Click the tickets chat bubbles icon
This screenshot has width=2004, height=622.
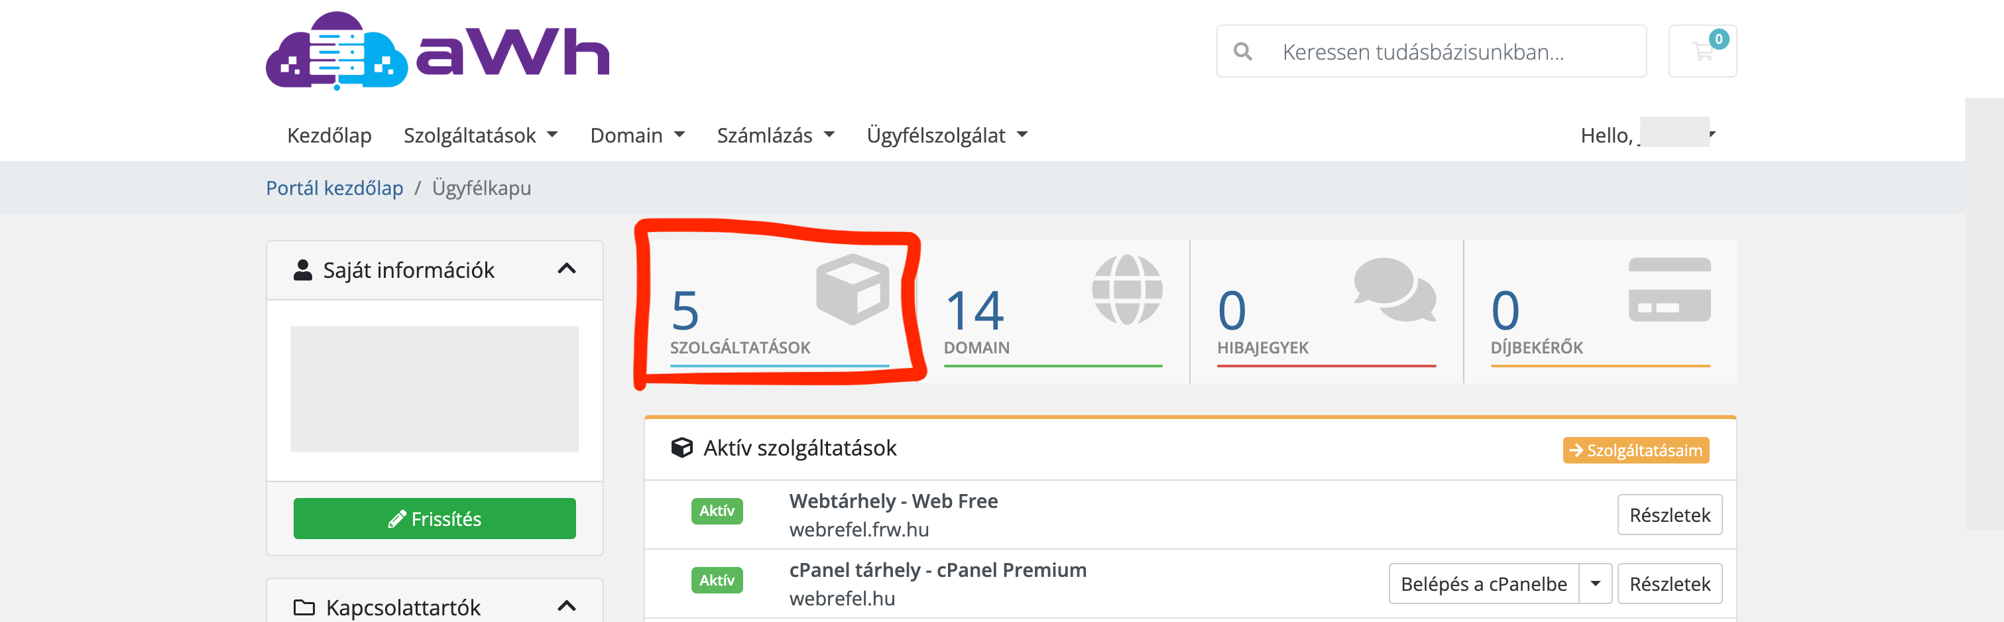coord(1395,289)
